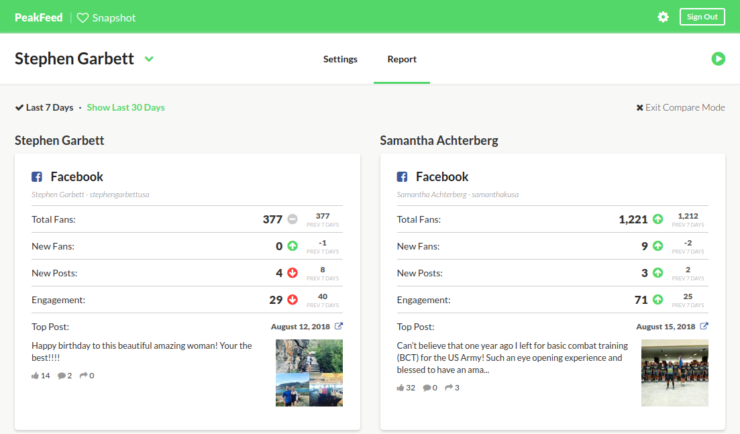The image size is (740, 434).
Task: Click down arrow beside Stephen's New Posts
Action: click(293, 273)
